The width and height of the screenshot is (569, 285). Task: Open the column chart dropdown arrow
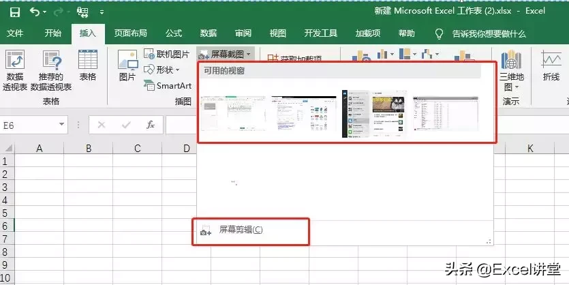click(393, 55)
